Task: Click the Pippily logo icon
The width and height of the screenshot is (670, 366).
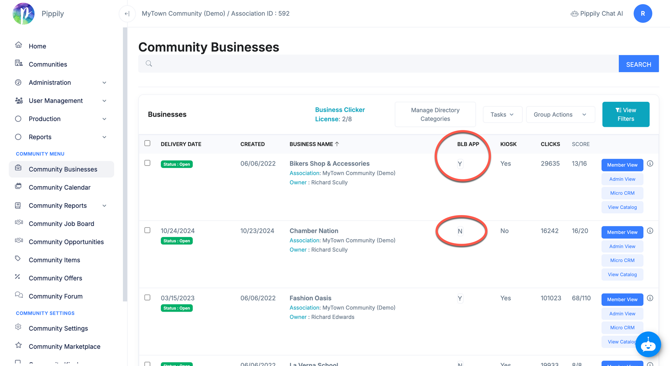Action: pos(23,14)
